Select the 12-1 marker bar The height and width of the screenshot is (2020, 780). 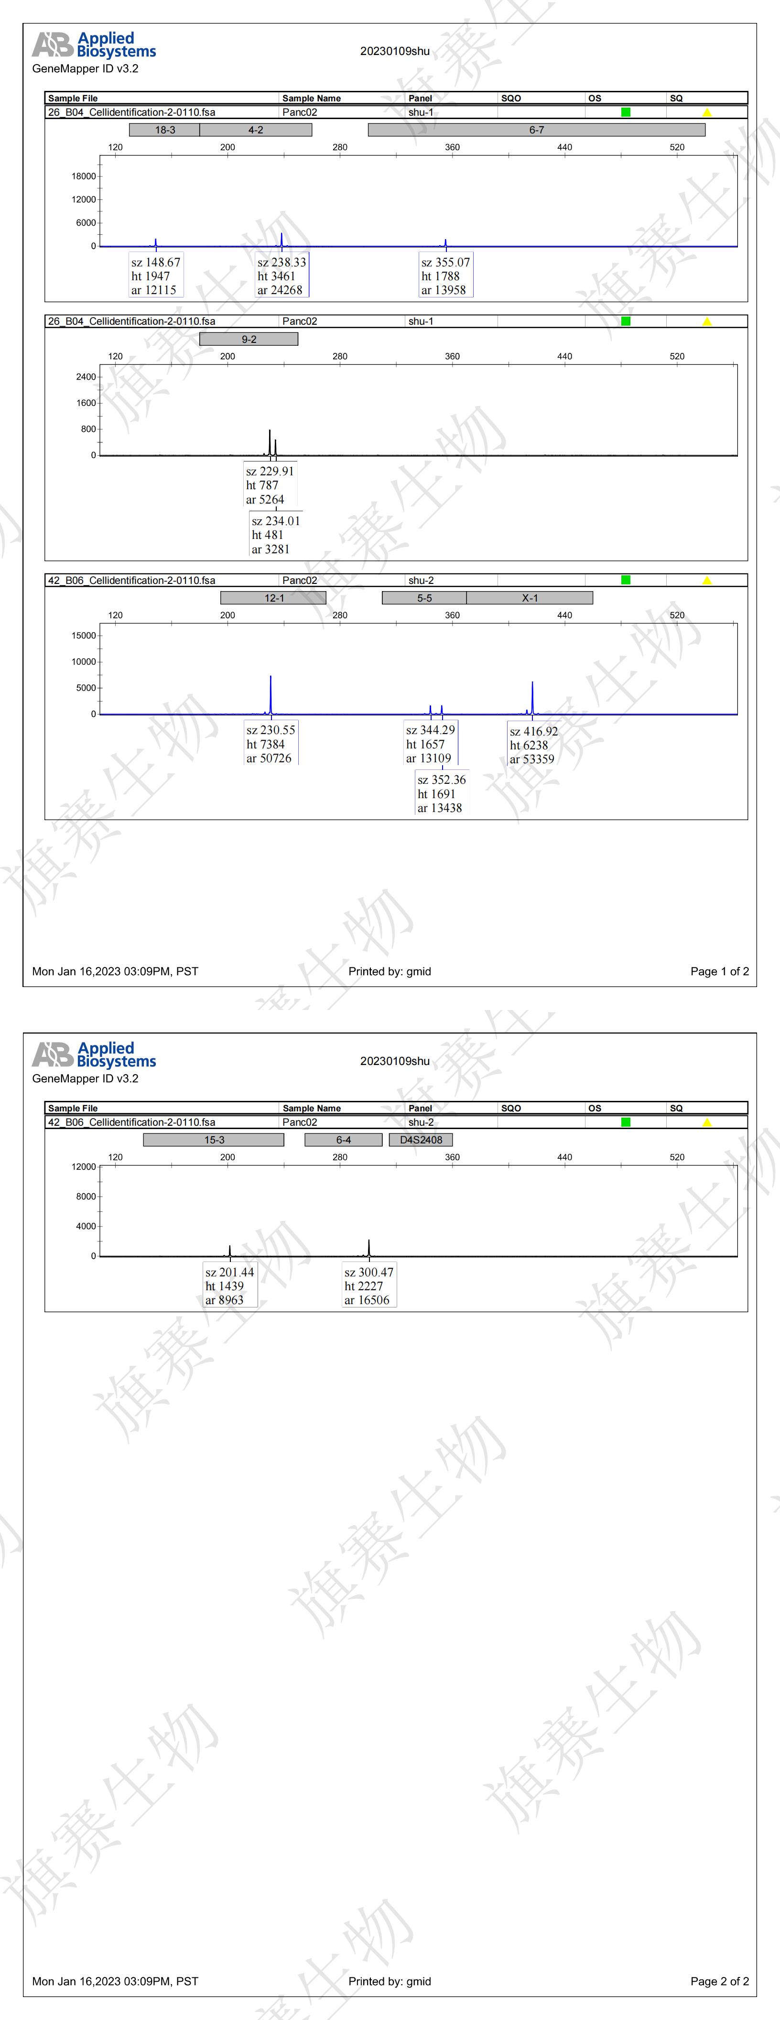(273, 597)
